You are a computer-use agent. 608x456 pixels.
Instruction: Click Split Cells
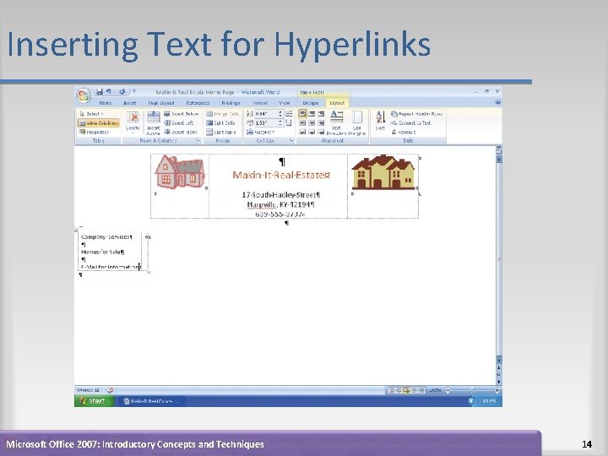(x=220, y=123)
